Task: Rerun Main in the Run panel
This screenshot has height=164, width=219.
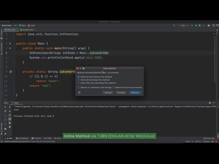Action: click(x=5, y=107)
